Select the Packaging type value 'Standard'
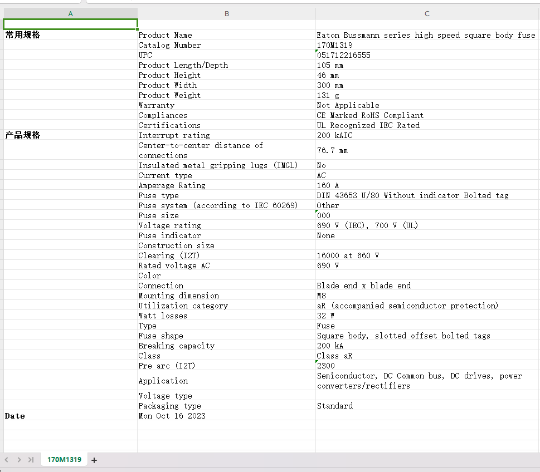Image resolution: width=540 pixels, height=472 pixels. coord(427,406)
